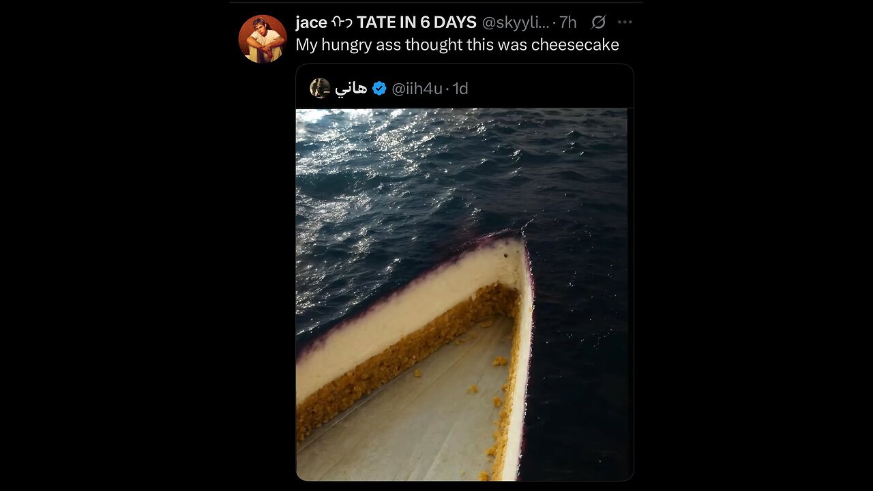The image size is (873, 491).
Task: Click the @skyyli... username handle
Action: 515,23
